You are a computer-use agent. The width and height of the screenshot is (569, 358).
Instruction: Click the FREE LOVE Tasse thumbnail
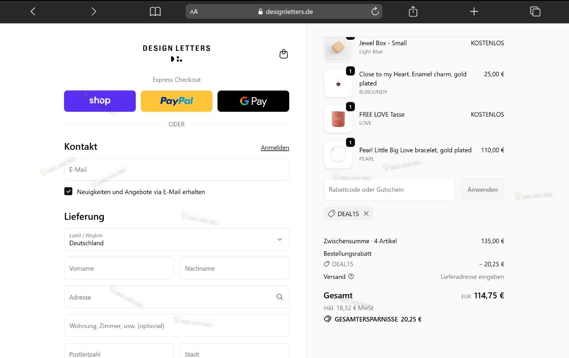[x=338, y=118]
